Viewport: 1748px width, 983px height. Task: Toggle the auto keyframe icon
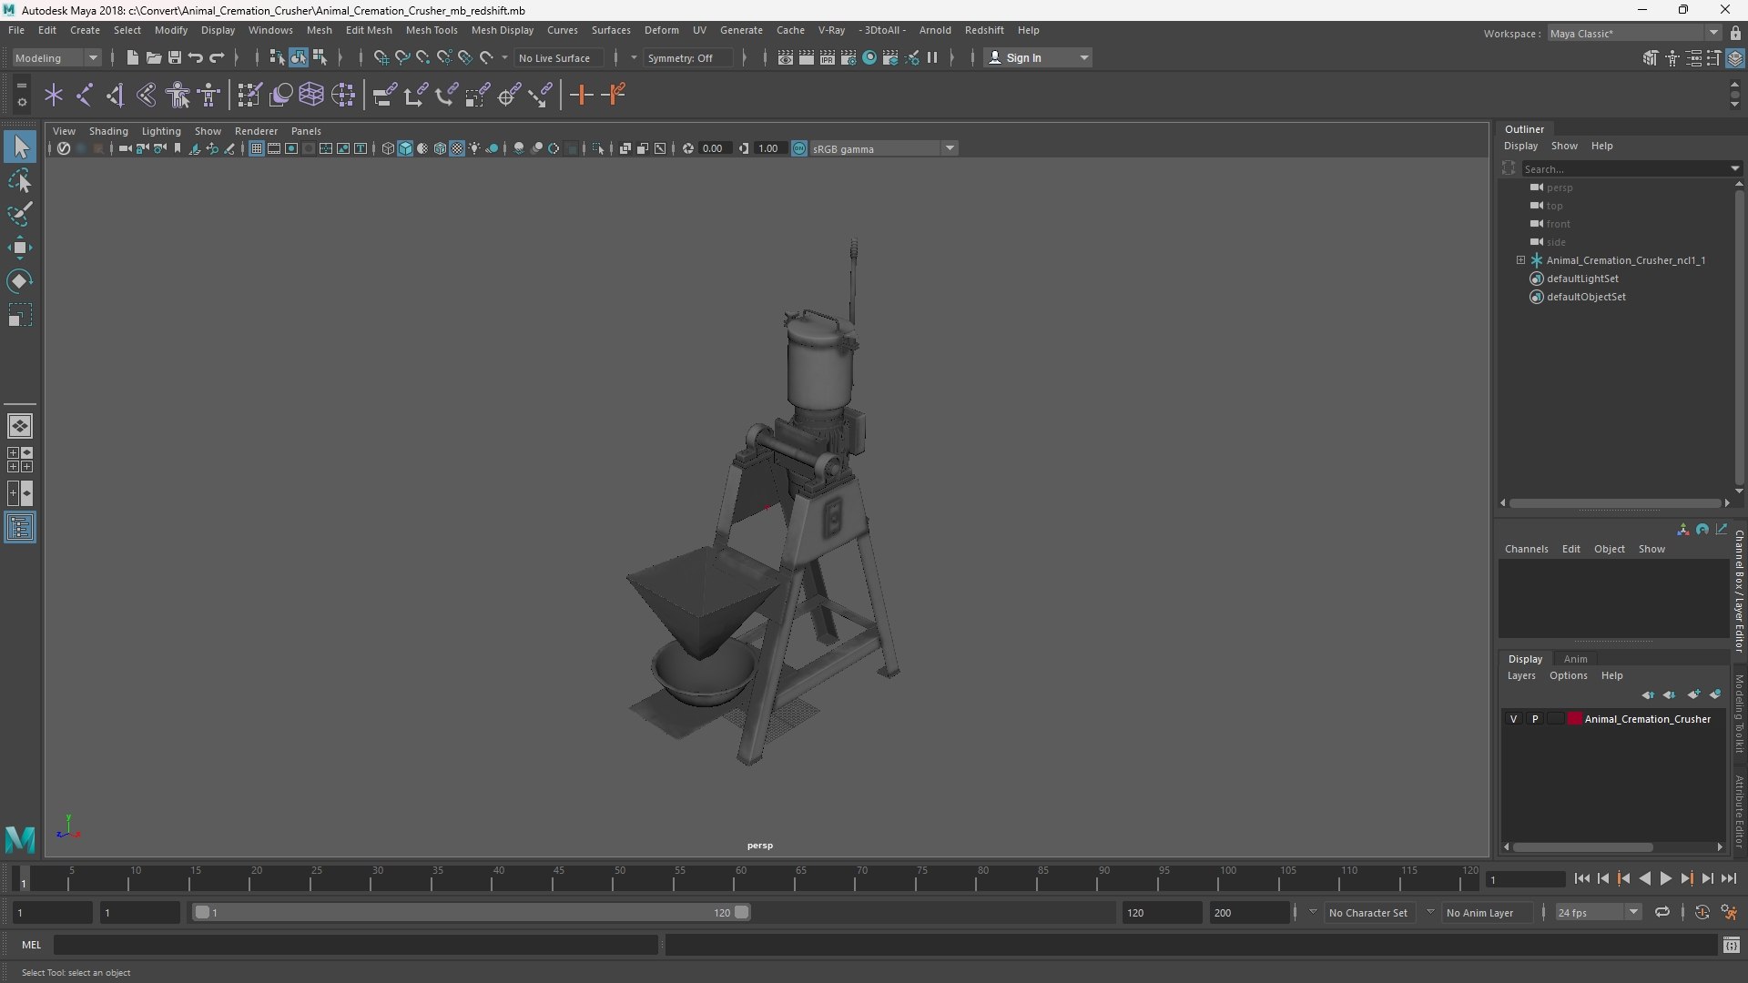click(x=1702, y=912)
